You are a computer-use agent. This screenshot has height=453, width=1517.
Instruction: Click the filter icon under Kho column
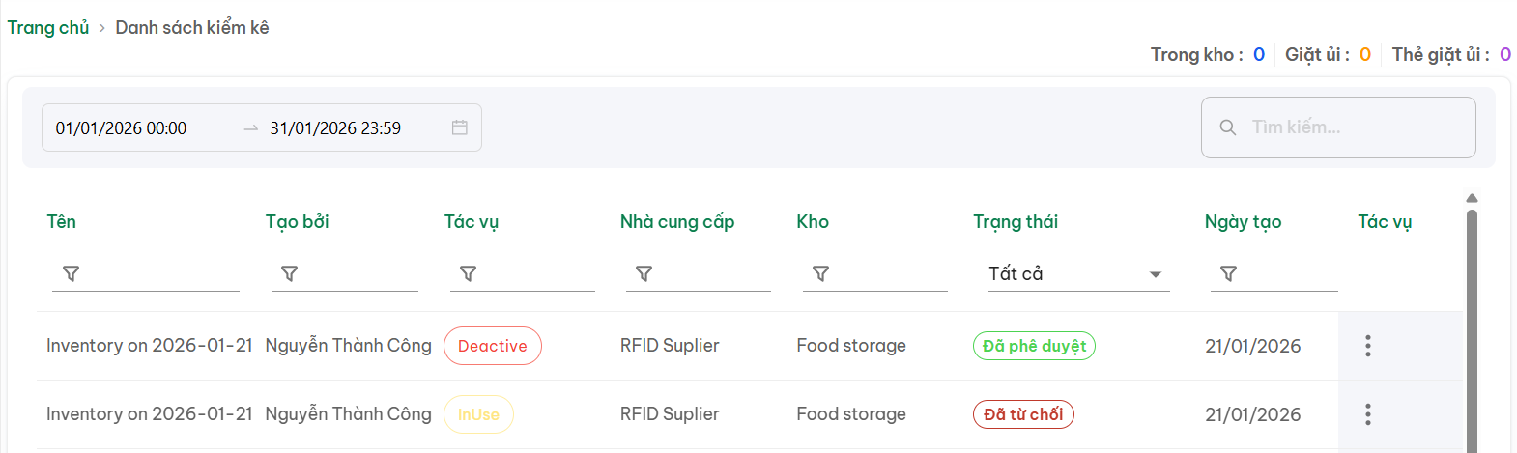pyautogui.click(x=820, y=274)
